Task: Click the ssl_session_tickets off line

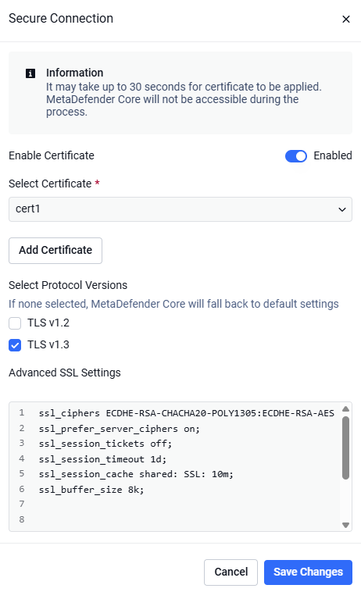Action: [105, 444]
